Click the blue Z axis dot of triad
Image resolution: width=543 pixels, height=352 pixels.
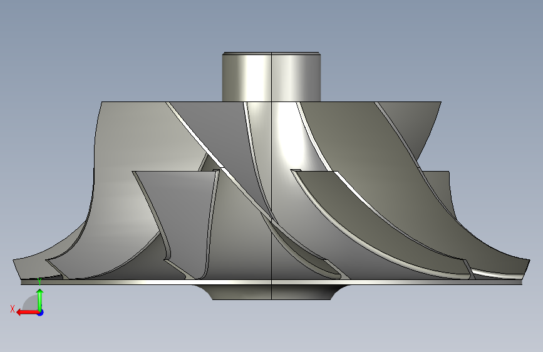pos(41,313)
